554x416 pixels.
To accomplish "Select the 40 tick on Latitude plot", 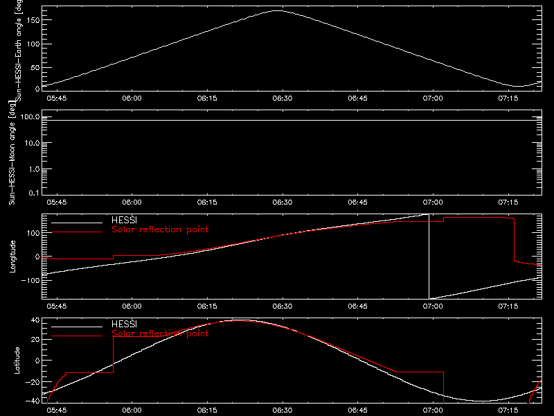I will [x=35, y=320].
